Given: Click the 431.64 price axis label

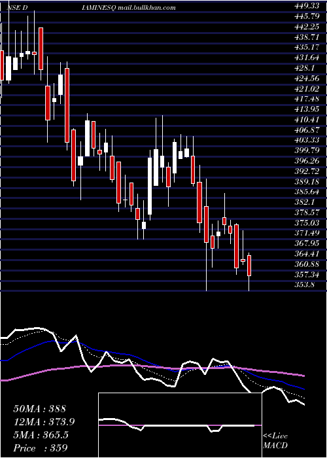Looking at the screenshot, I should (308, 58).
